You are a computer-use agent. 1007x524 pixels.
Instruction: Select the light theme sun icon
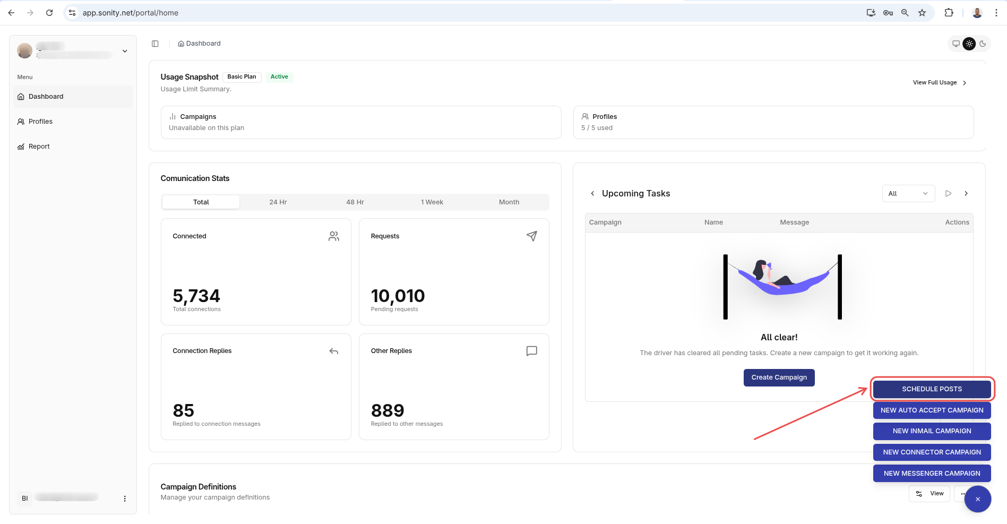[969, 44]
